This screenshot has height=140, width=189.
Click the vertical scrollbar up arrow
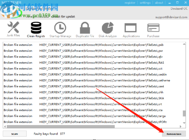click(184, 44)
